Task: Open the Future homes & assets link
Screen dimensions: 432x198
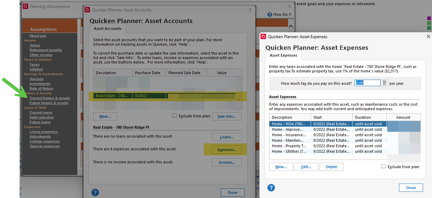Action: [49, 103]
